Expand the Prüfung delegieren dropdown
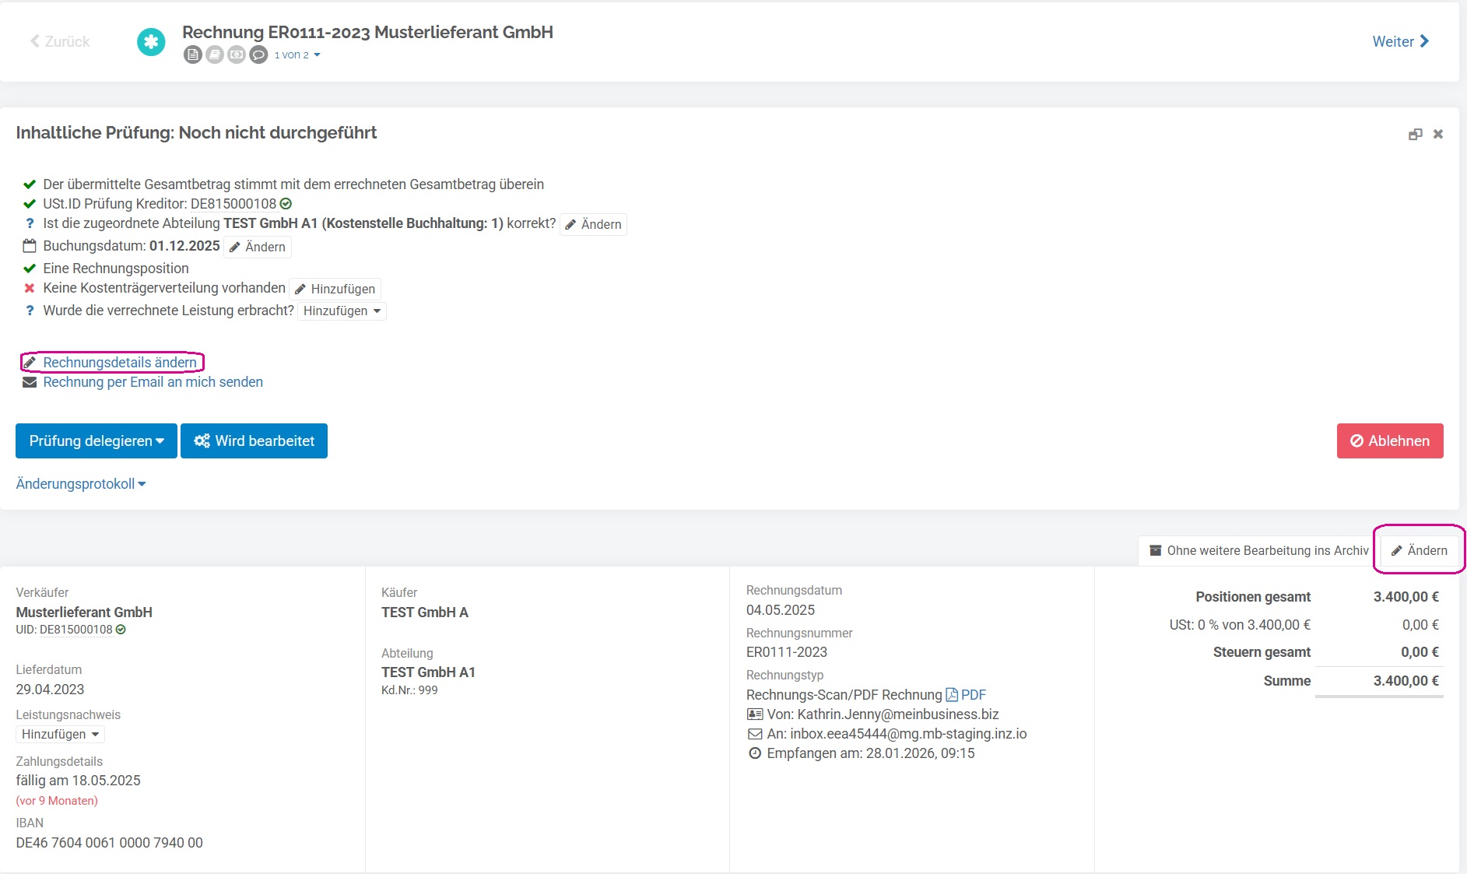The width and height of the screenshot is (1467, 874). point(97,441)
